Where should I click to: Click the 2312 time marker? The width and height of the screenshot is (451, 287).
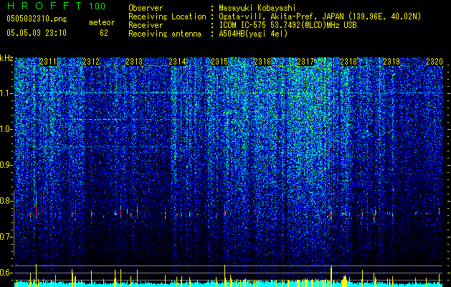tap(91, 62)
